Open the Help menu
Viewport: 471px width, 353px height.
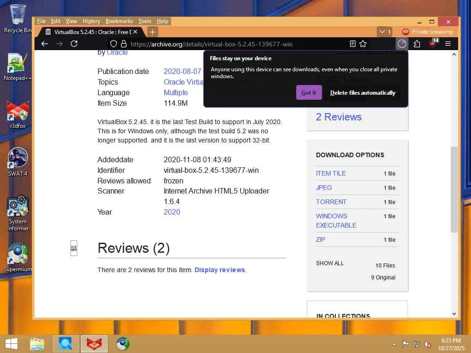162,21
